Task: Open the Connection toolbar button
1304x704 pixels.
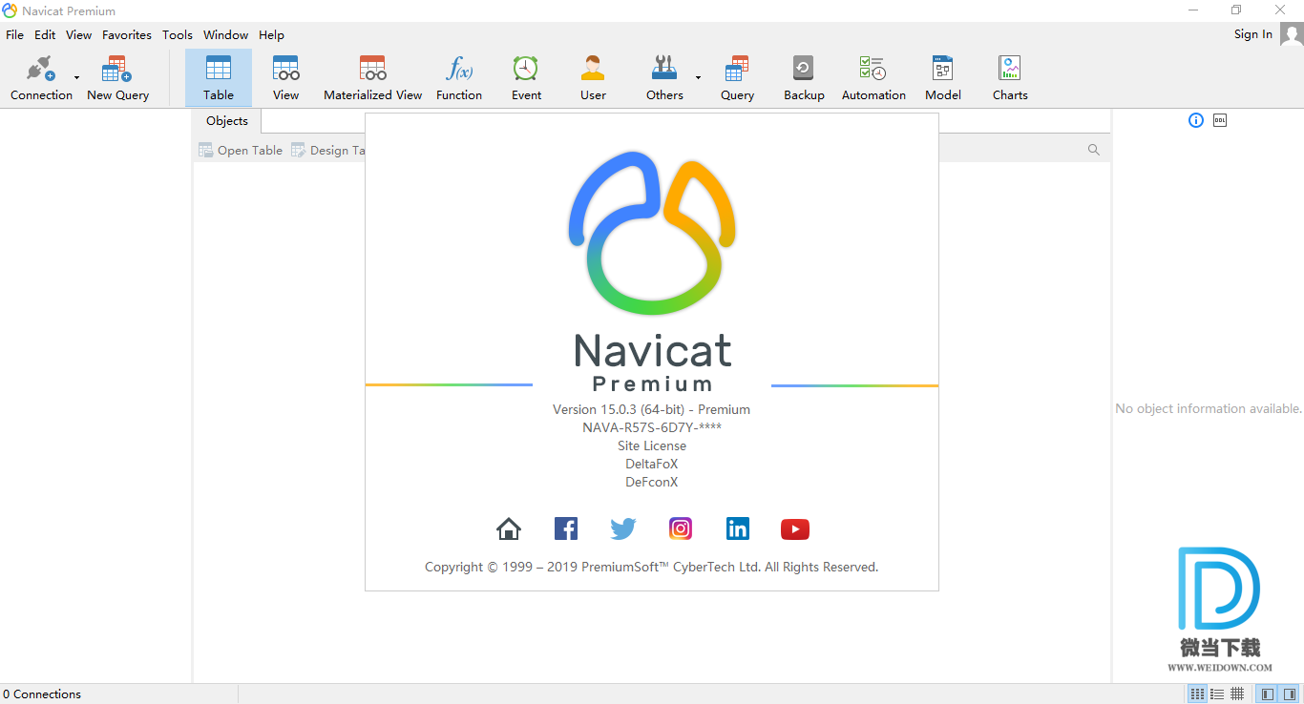Action: pyautogui.click(x=41, y=78)
